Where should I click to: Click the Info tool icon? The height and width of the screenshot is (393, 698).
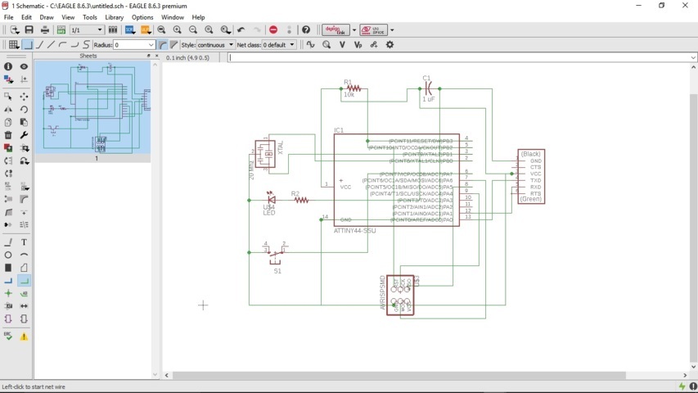click(8, 66)
